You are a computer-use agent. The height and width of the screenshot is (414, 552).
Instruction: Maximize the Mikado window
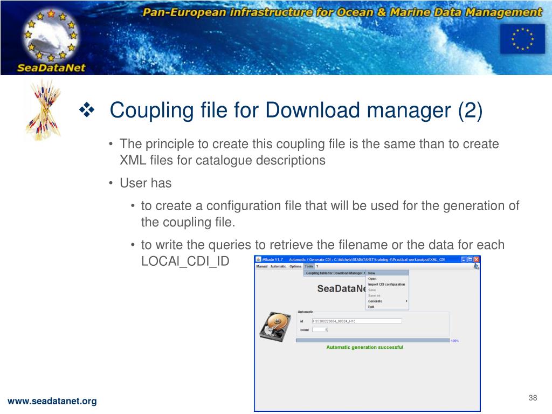coord(470,259)
